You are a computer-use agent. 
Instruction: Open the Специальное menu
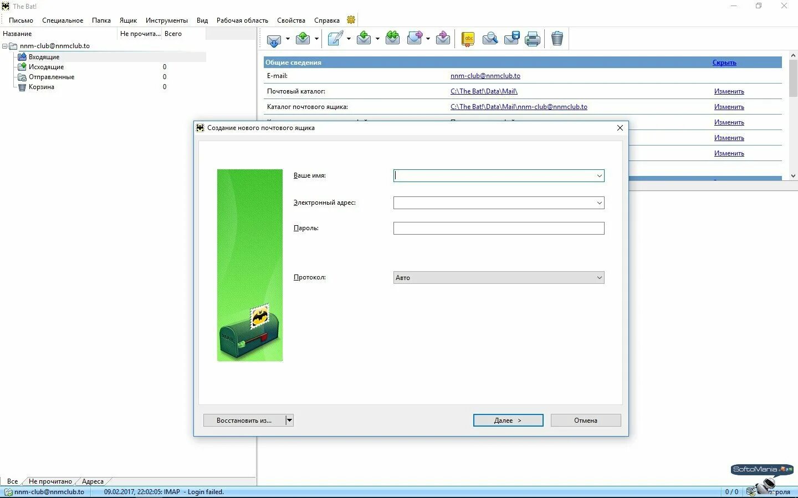click(63, 20)
